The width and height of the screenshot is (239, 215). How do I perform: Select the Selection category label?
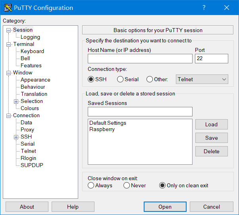coord(32,101)
